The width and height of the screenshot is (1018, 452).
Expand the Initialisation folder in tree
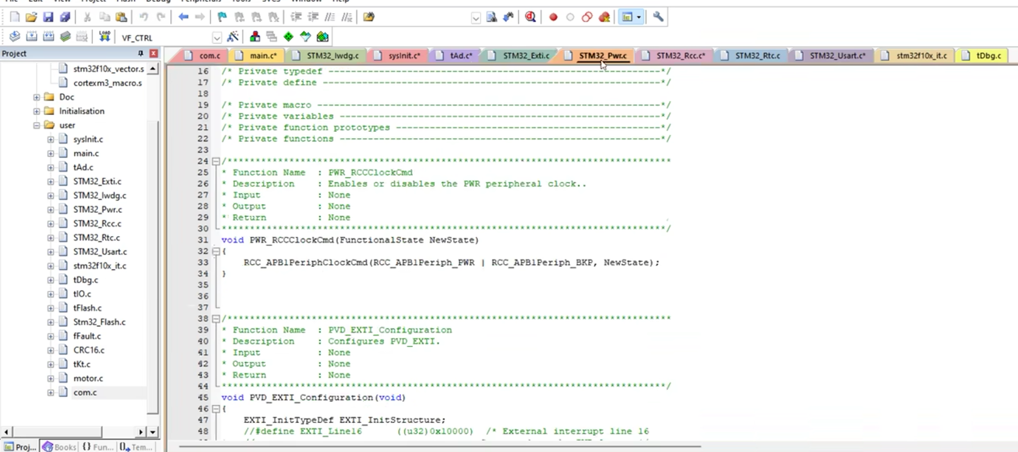pyautogui.click(x=36, y=111)
